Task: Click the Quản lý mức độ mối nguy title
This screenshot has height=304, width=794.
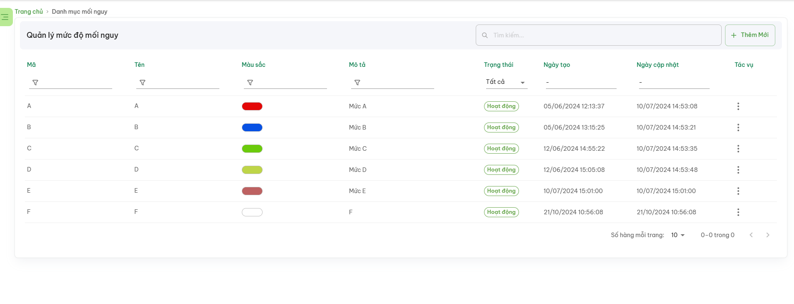Action: coord(72,35)
